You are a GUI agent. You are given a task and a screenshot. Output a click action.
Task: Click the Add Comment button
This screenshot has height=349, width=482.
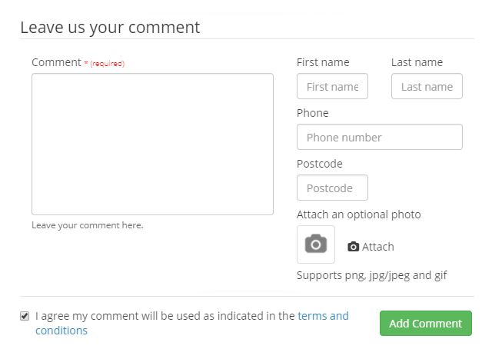pos(426,323)
